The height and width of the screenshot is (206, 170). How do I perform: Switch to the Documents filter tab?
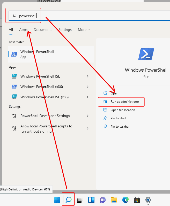click(43, 30)
